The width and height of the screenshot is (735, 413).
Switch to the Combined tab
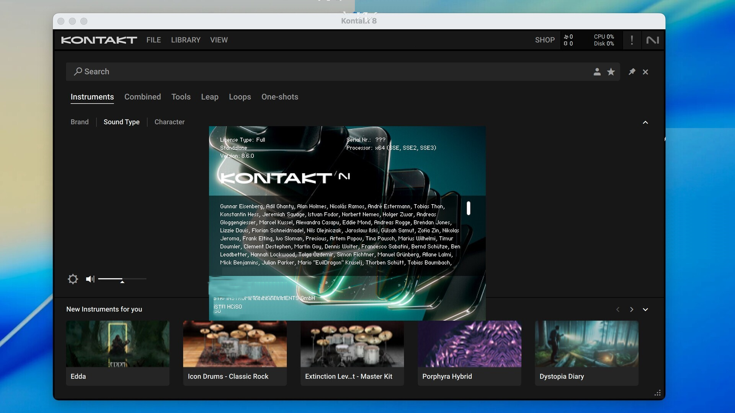click(x=142, y=97)
